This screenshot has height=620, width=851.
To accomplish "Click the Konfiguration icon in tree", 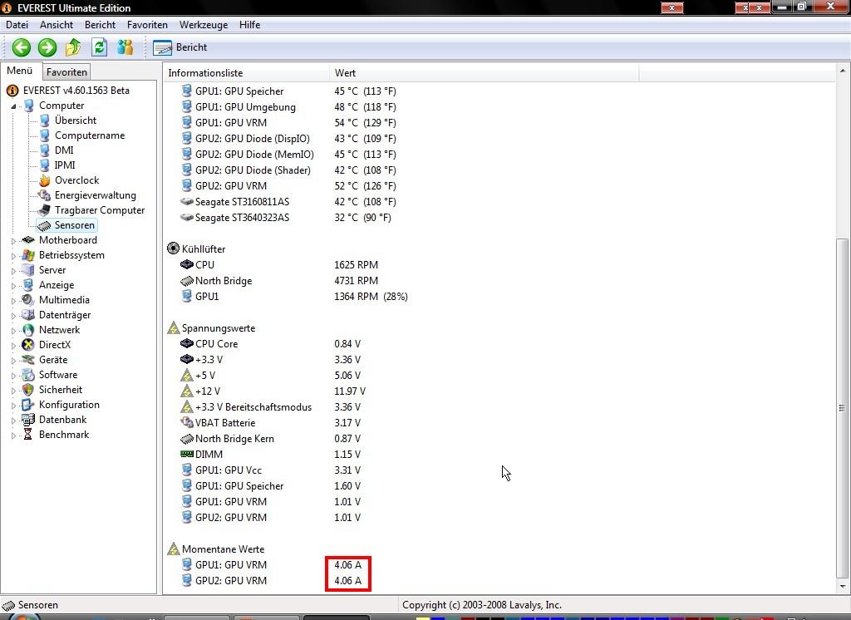I will (28, 405).
